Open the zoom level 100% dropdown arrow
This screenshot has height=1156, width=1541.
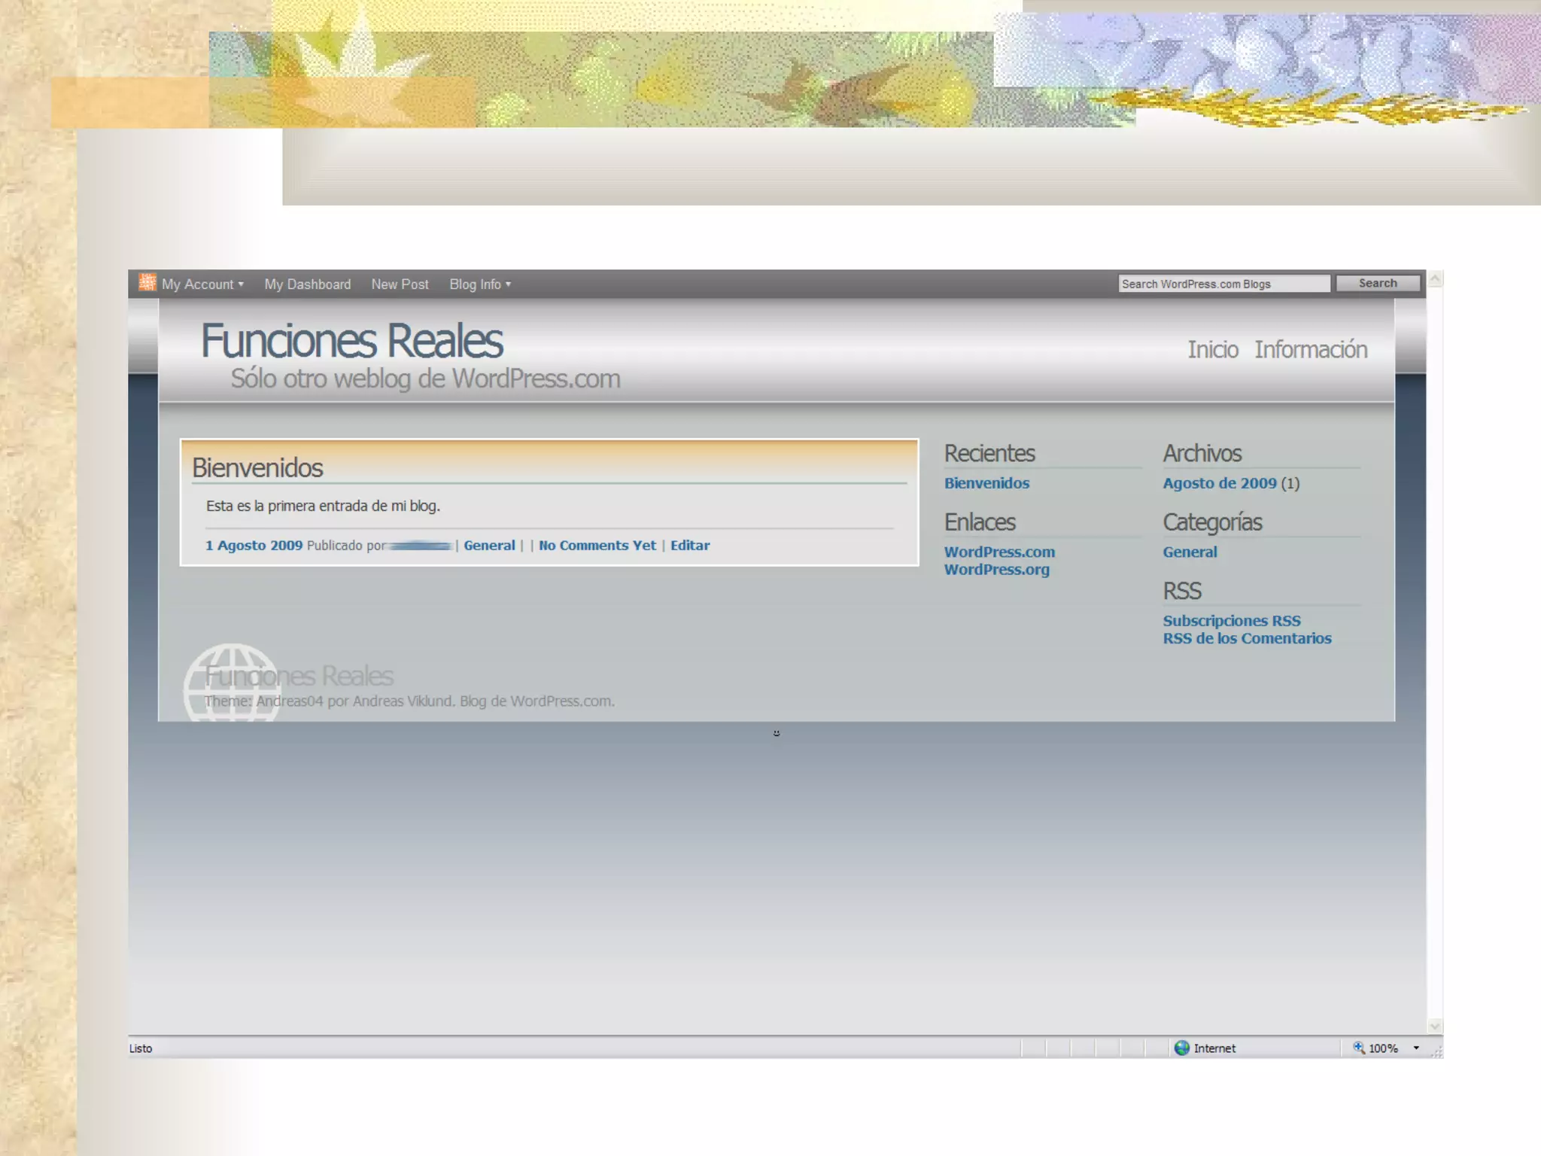1416,1048
